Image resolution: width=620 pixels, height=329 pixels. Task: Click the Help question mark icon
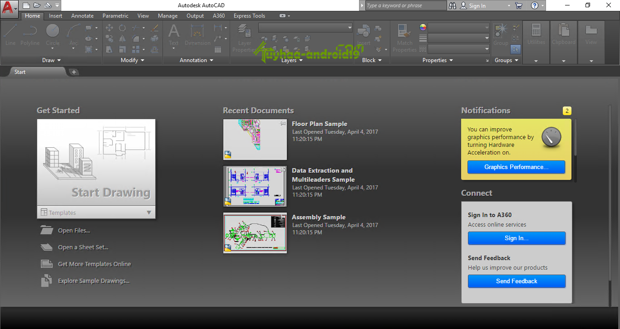(x=535, y=5)
